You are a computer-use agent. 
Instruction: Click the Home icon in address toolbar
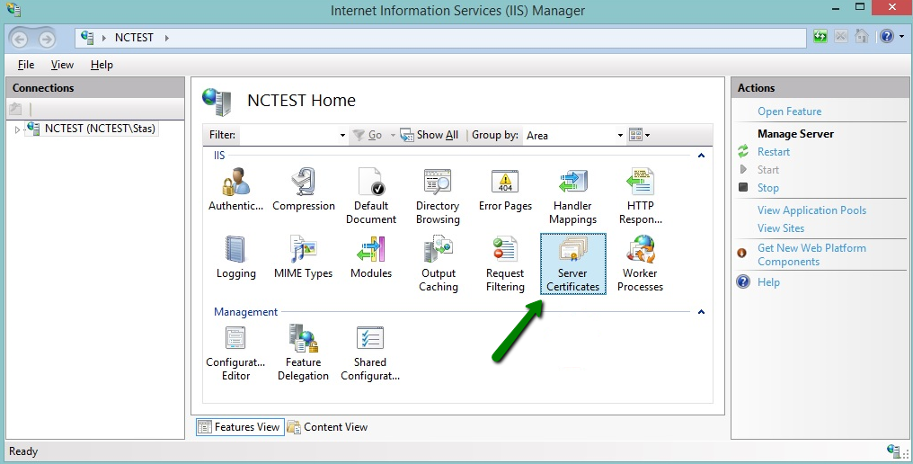tap(862, 37)
